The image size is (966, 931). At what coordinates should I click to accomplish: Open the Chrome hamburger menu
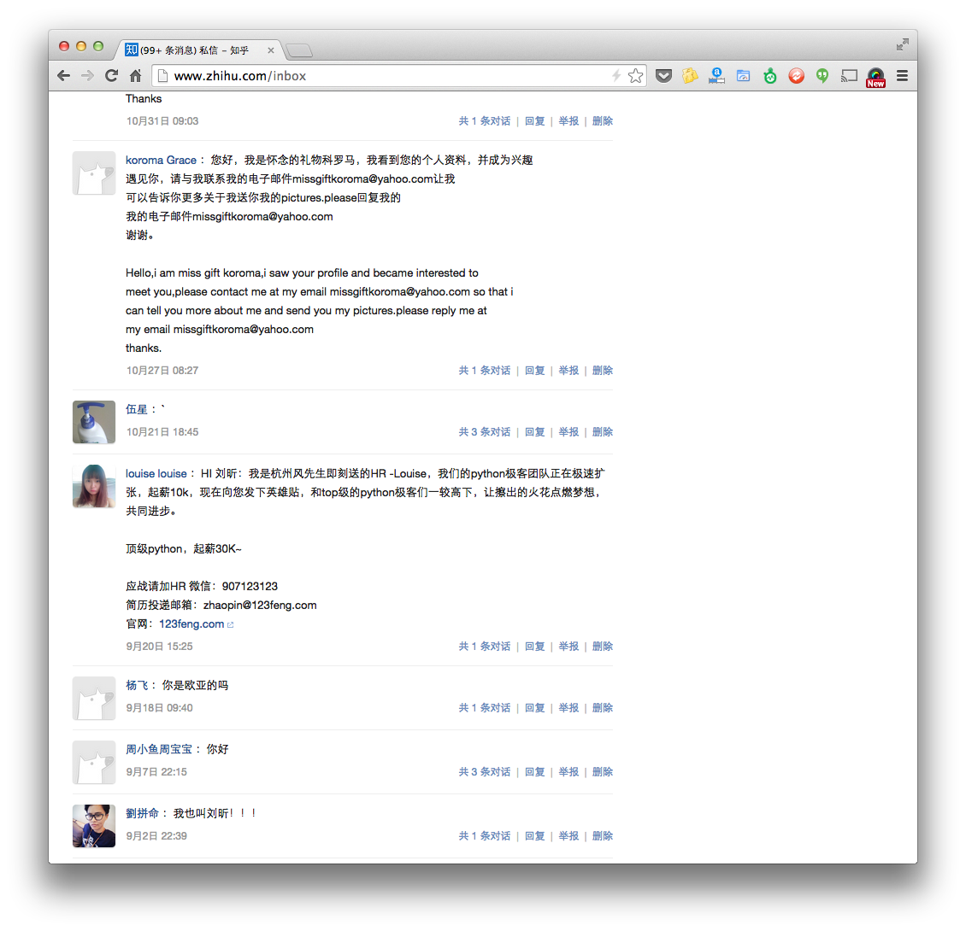pyautogui.click(x=902, y=76)
